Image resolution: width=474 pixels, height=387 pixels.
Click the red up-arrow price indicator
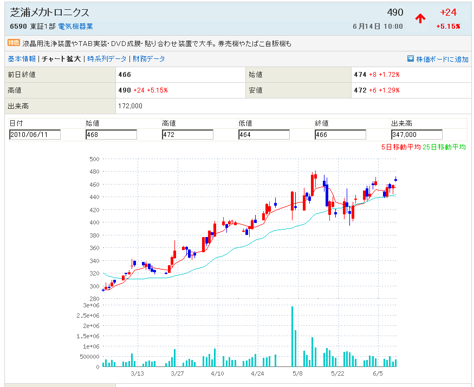click(x=420, y=18)
